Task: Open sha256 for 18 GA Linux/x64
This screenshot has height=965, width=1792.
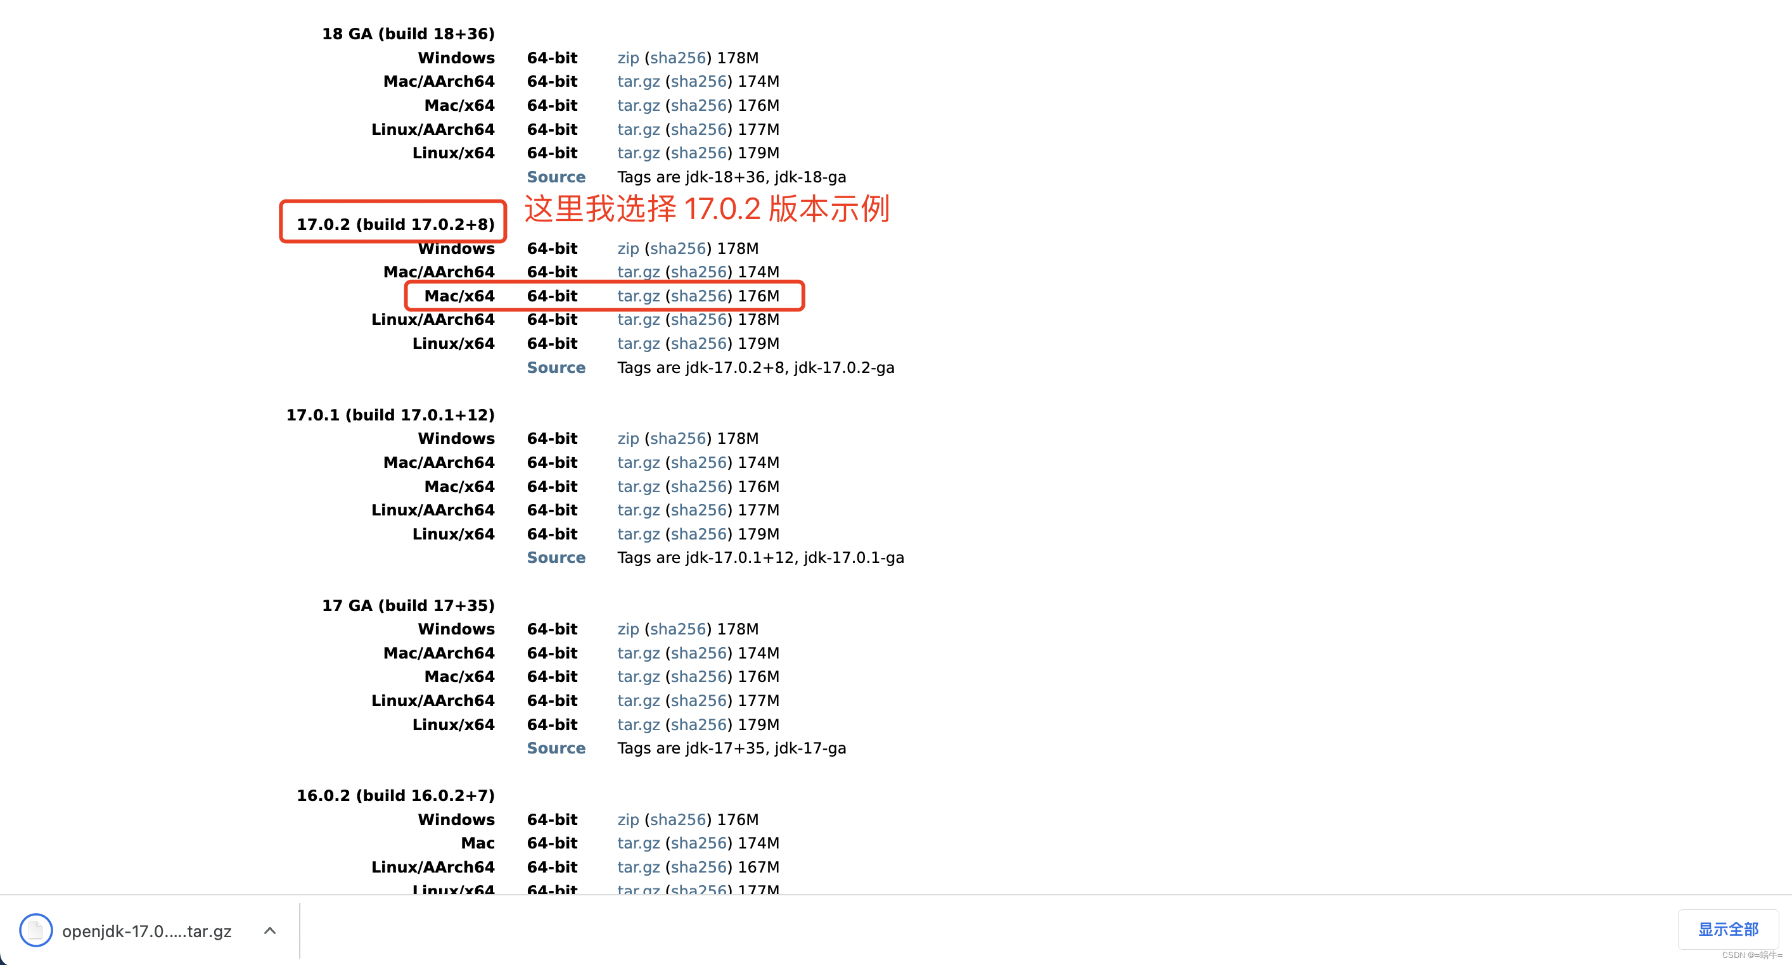Action: click(698, 153)
